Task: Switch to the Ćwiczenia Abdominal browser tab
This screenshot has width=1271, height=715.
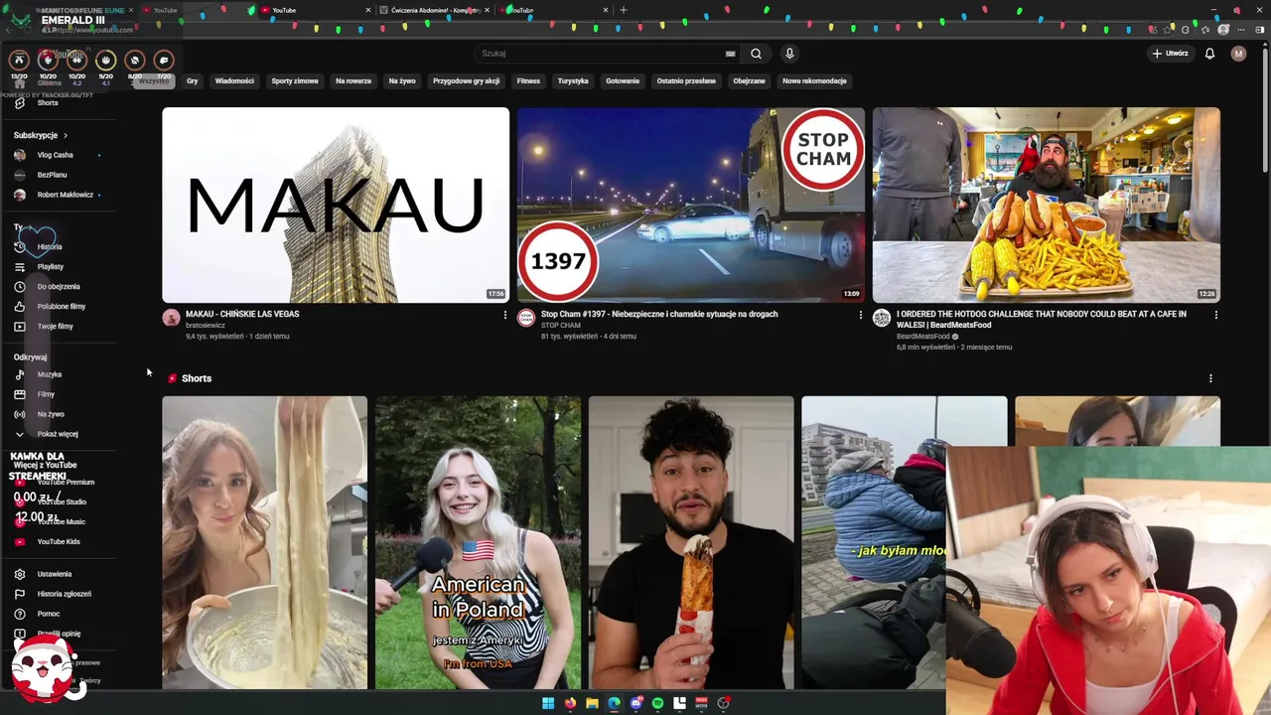Action: 435,10
